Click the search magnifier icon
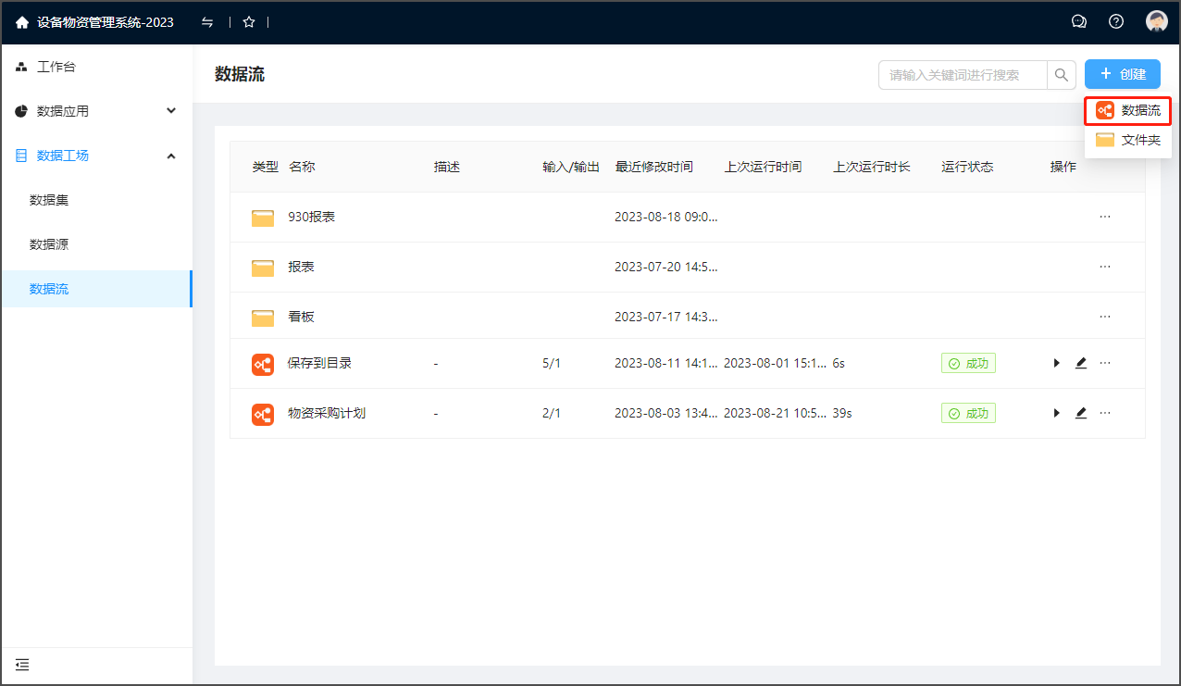Image resolution: width=1181 pixels, height=686 pixels. tap(1062, 75)
